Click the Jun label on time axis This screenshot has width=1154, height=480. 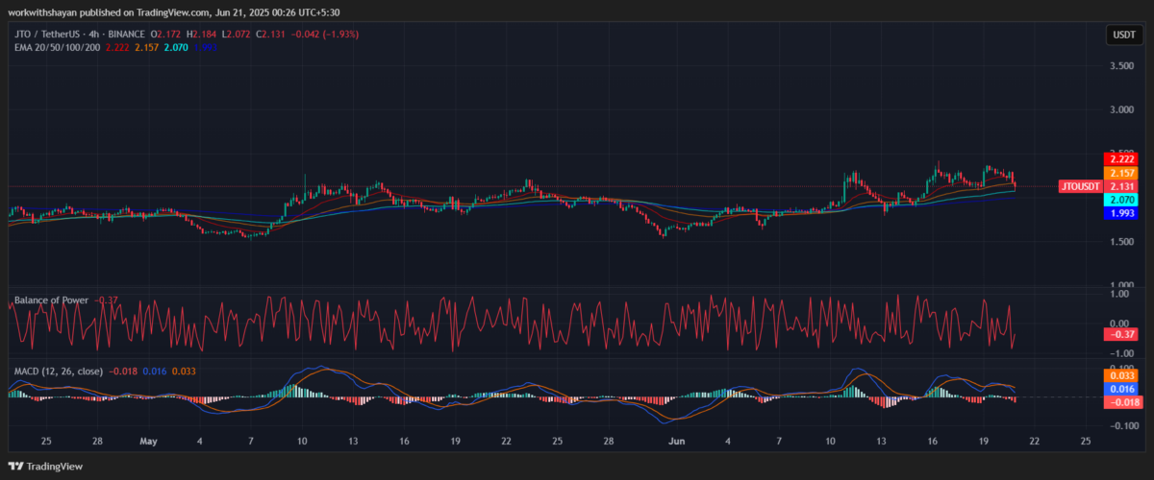point(676,442)
